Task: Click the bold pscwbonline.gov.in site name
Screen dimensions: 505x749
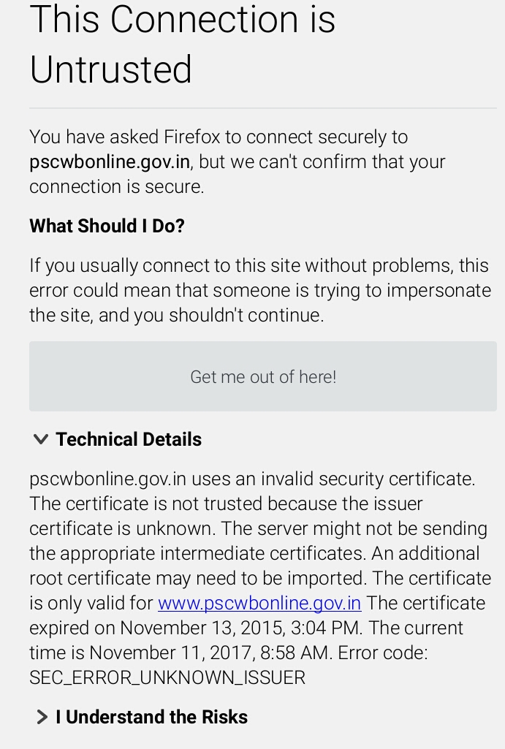Action: tap(110, 161)
